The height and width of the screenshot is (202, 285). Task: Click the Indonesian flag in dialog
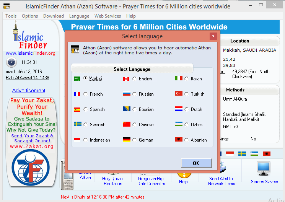click(x=77, y=140)
